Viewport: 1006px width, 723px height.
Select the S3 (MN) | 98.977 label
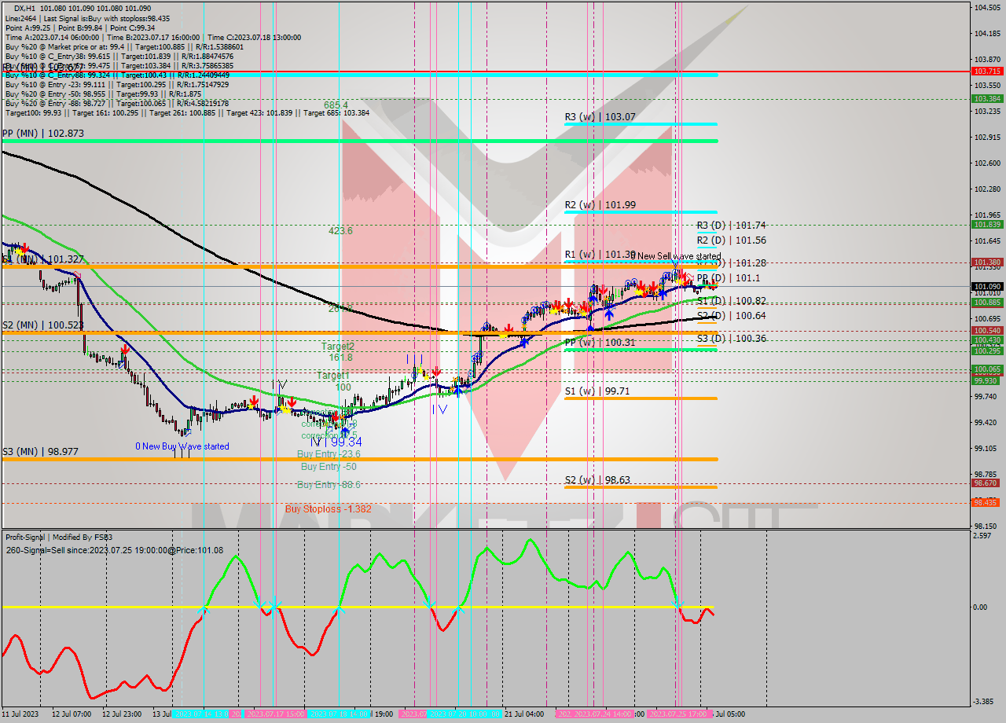[40, 451]
